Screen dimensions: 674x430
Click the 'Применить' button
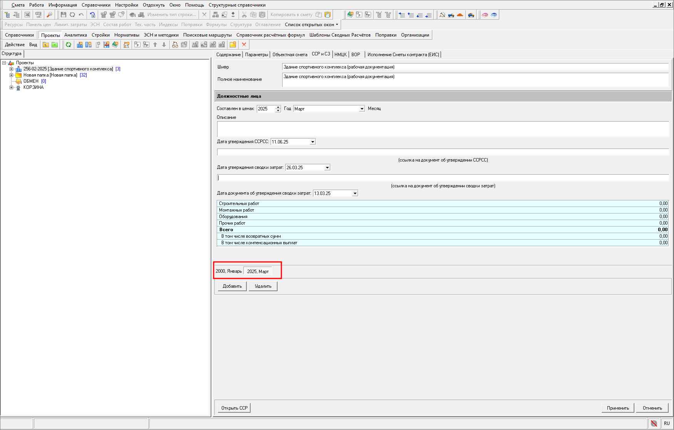[x=618, y=408]
